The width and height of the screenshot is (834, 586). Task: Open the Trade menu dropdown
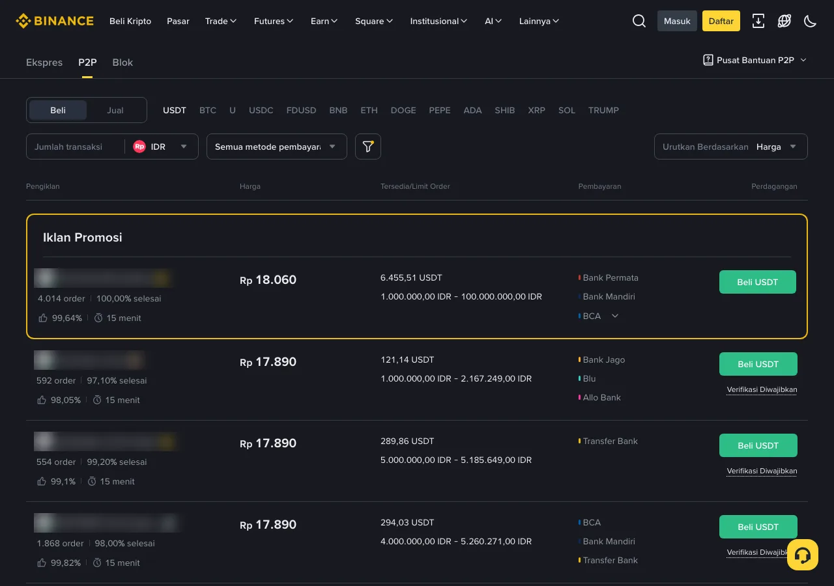221,21
